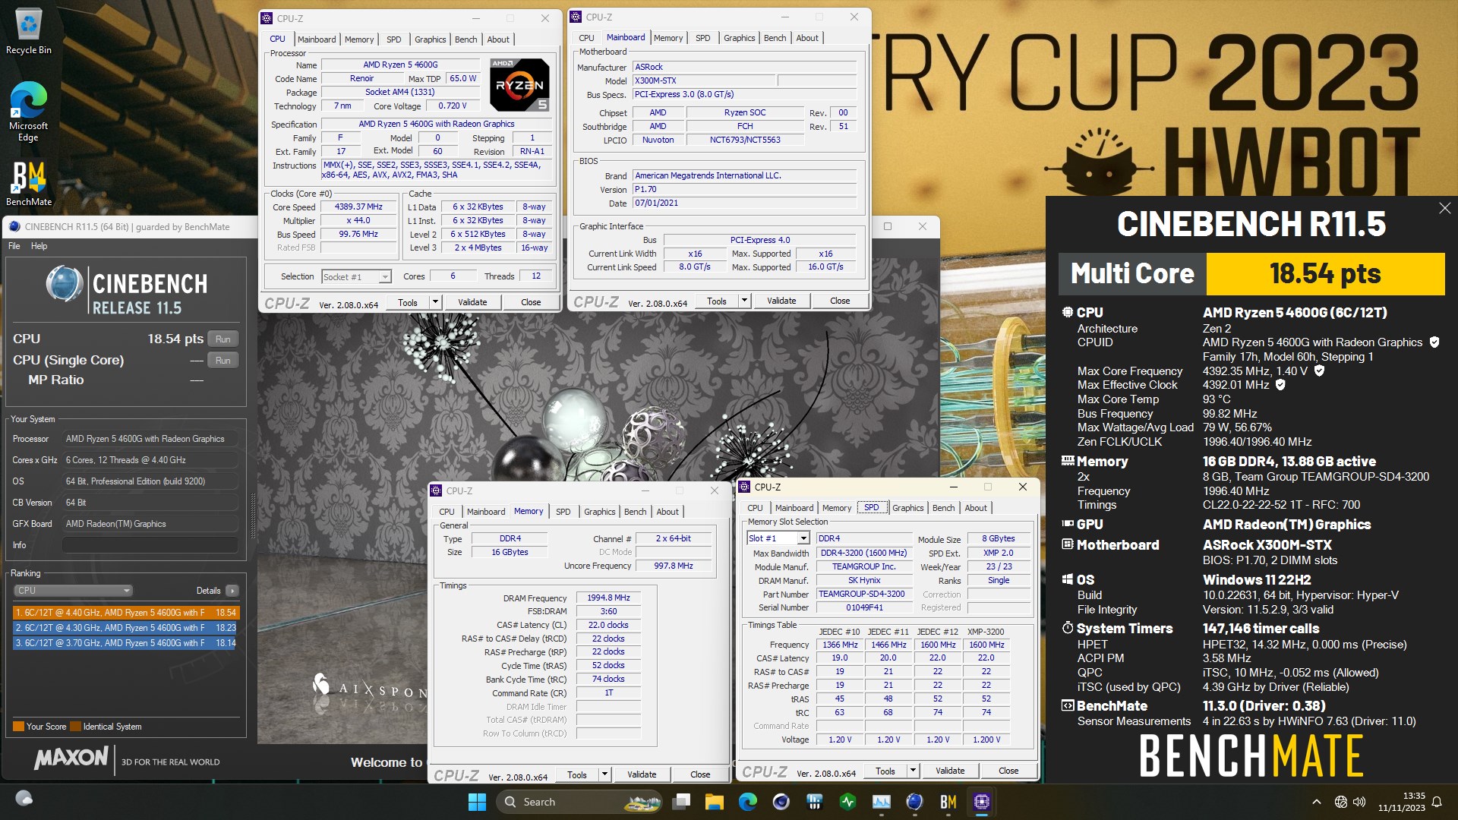The image size is (1458, 820).
Task: Click BIOS Version P1.70 field
Action: coord(745,190)
